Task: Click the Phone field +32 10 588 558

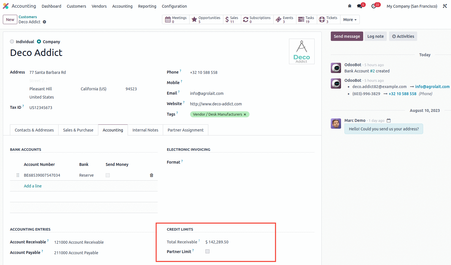Action: [x=204, y=72]
